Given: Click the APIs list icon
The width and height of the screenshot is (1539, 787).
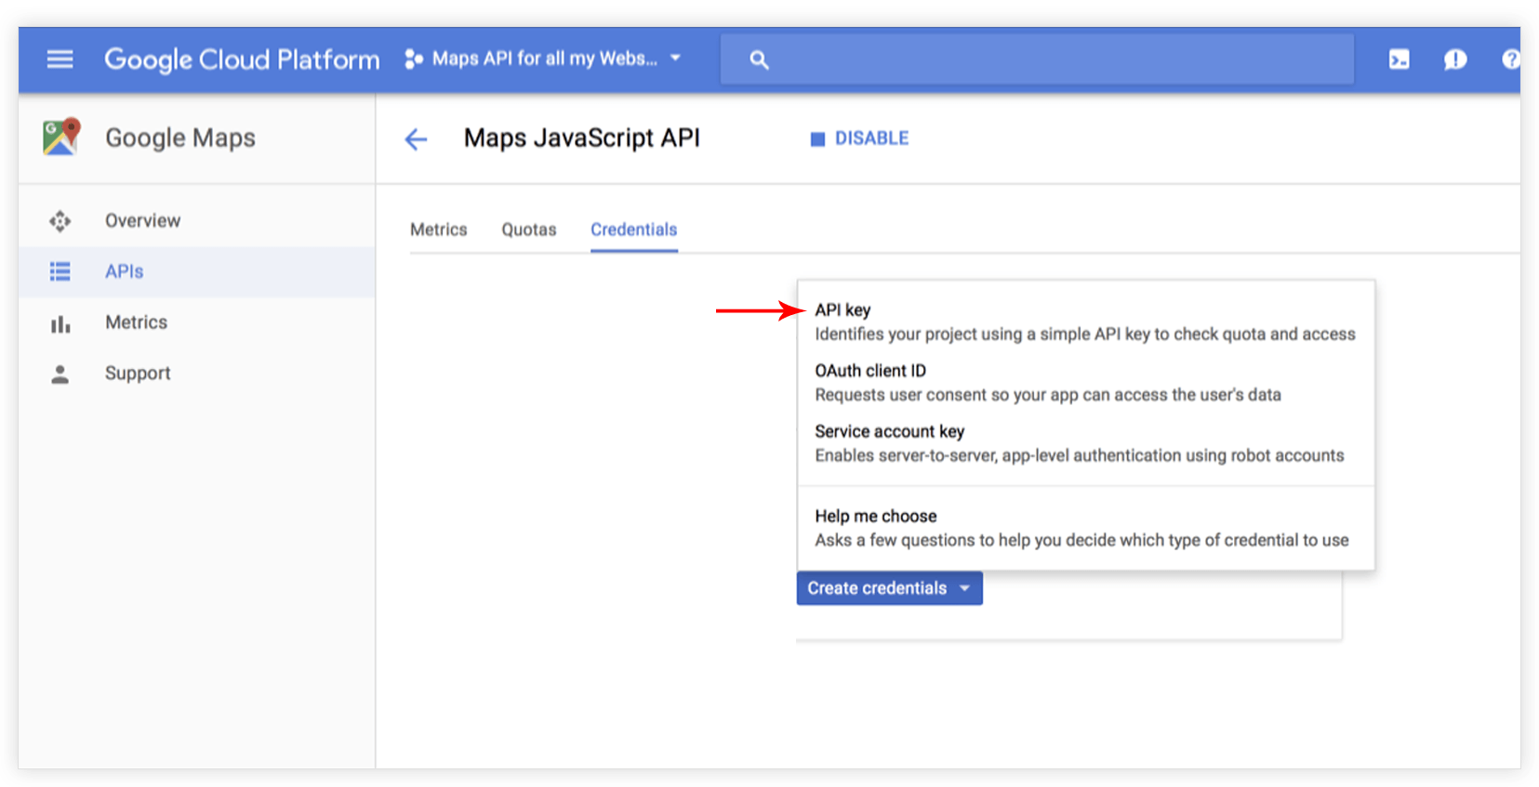Looking at the screenshot, I should 60,271.
